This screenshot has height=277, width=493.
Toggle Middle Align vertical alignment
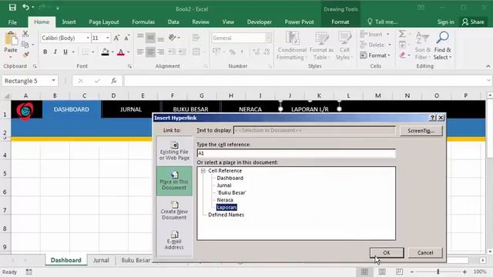pyautogui.click(x=151, y=38)
